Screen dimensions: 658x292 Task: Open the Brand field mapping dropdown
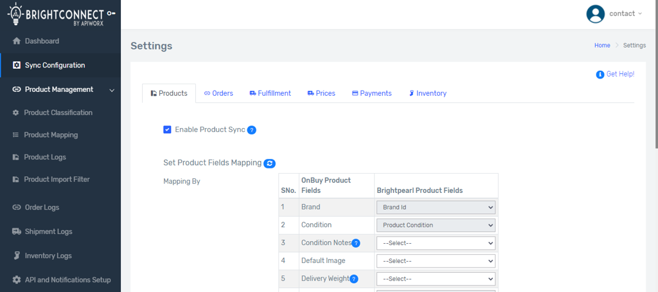(436, 207)
